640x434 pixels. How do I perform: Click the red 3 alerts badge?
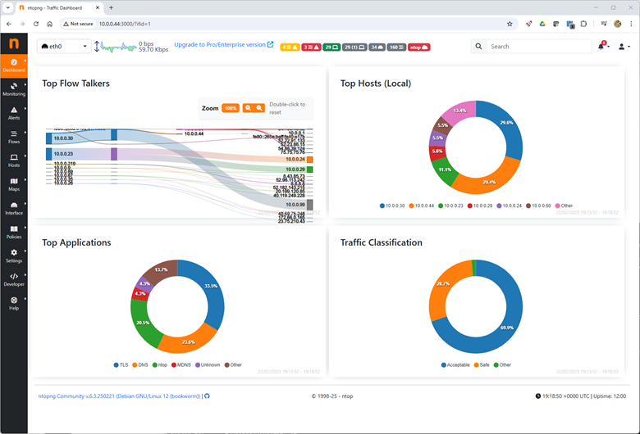311,47
